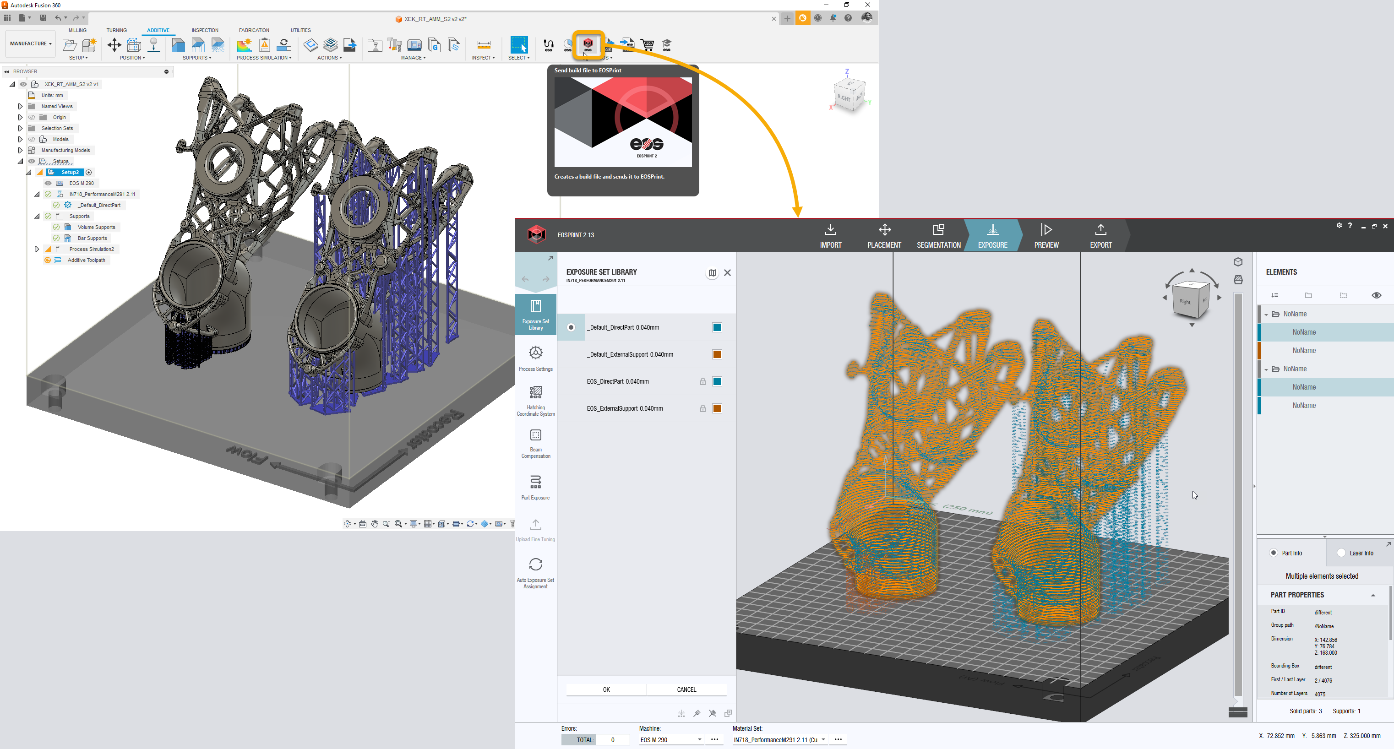Click the orange swatch for _Default_ExternalSupport
Screen dimensions: 1394x749
point(717,354)
